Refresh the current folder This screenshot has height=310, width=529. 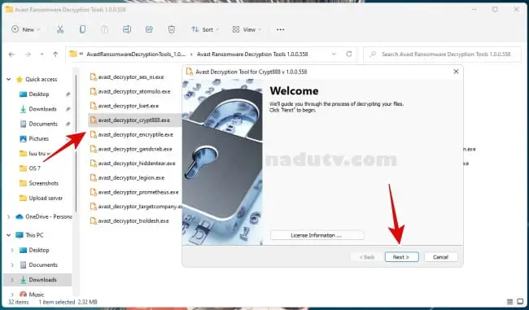click(x=349, y=54)
